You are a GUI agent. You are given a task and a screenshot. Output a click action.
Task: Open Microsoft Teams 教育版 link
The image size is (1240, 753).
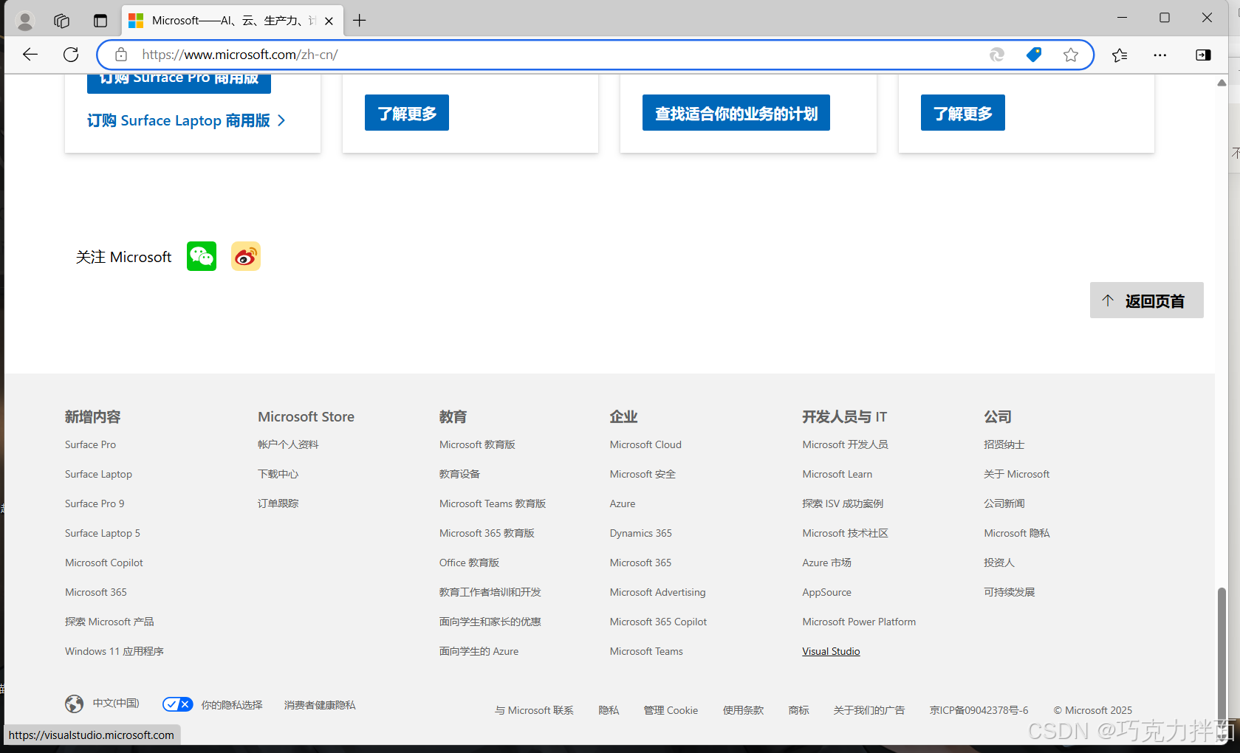tap(493, 503)
